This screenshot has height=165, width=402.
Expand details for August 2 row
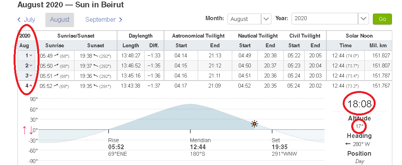pyautogui.click(x=31, y=65)
